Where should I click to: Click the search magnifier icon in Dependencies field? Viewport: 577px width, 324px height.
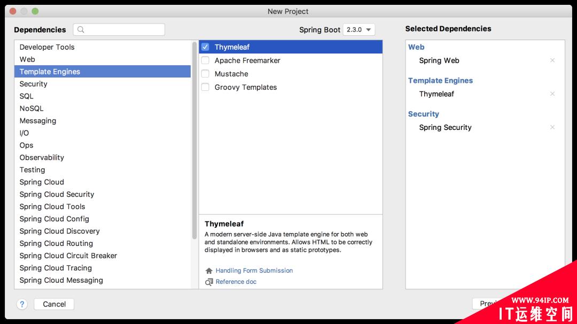[81, 29]
